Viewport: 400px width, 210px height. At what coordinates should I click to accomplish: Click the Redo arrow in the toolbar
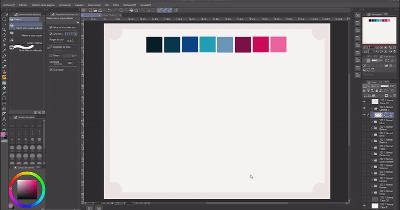pos(115,9)
